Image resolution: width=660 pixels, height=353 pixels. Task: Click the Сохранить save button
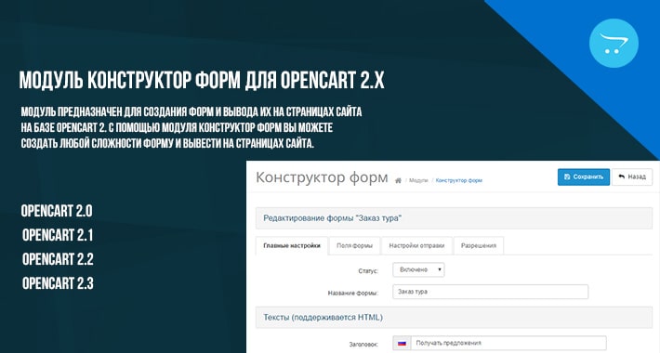[x=584, y=177]
